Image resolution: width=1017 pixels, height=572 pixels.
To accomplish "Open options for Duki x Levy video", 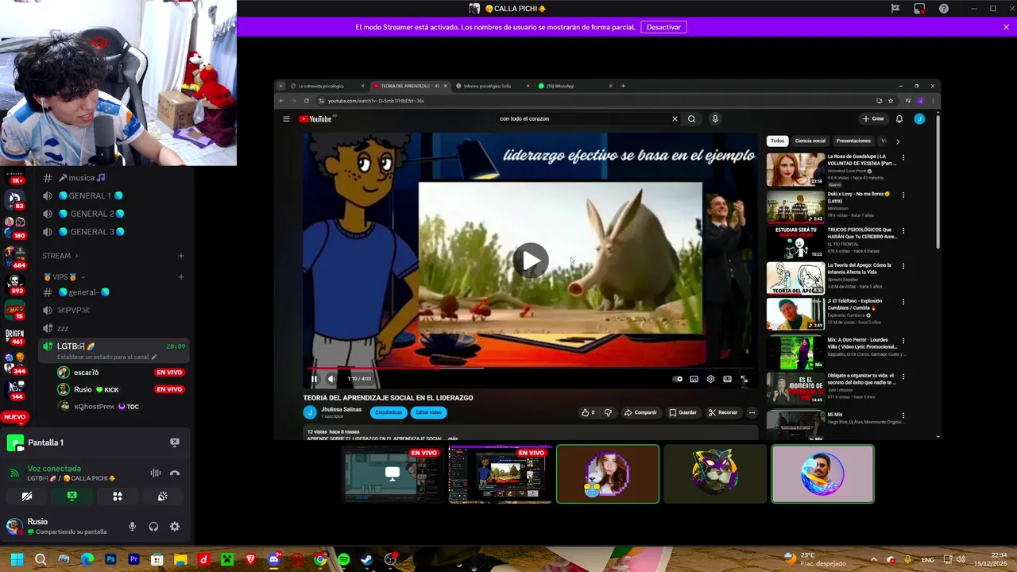I will [903, 195].
